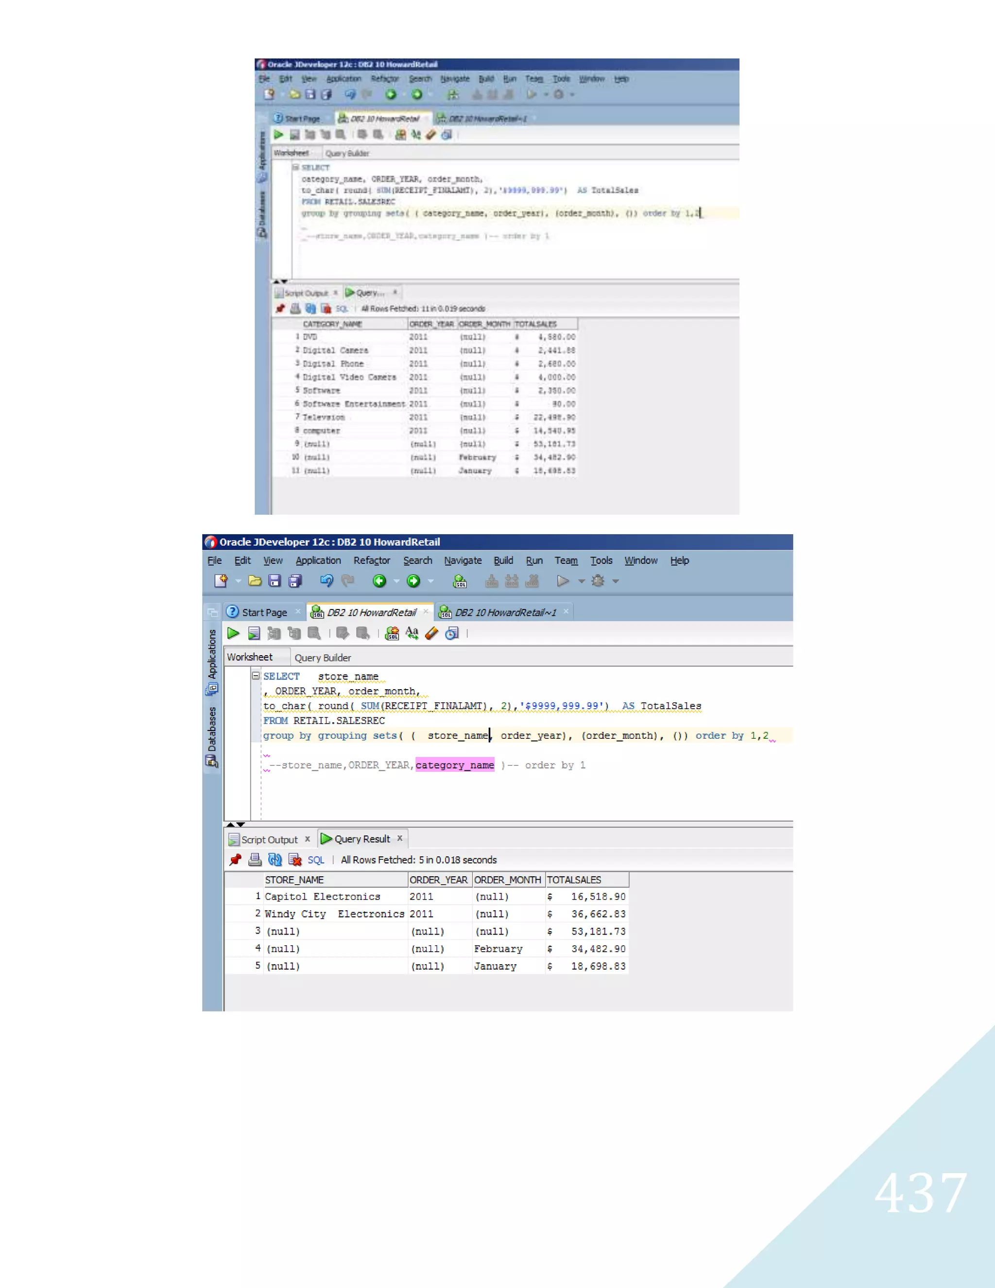Click Run Script icon in lower worksheet toolbar
The width and height of the screenshot is (995, 1288).
[254, 633]
